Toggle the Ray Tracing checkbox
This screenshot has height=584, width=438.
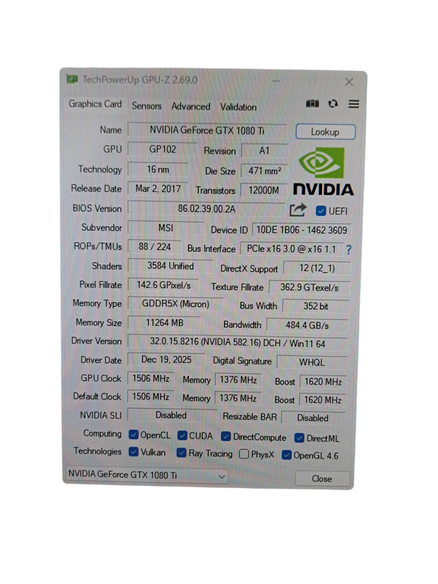181,453
